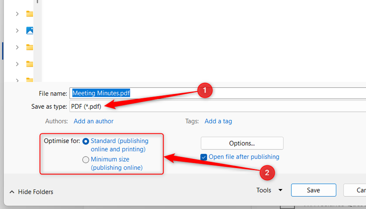
Task: Select the Standard publishing radio button
Action: click(86, 141)
